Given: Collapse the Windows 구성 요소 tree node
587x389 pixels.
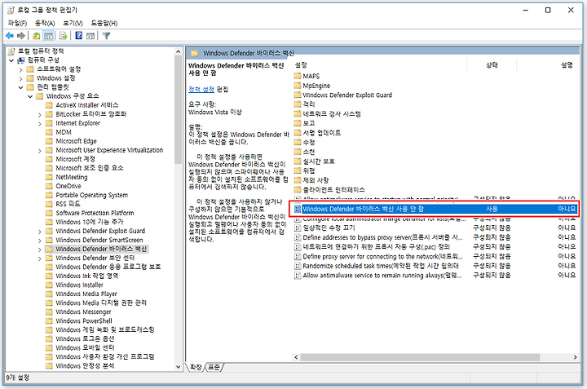Looking at the screenshot, I should click(x=30, y=96).
